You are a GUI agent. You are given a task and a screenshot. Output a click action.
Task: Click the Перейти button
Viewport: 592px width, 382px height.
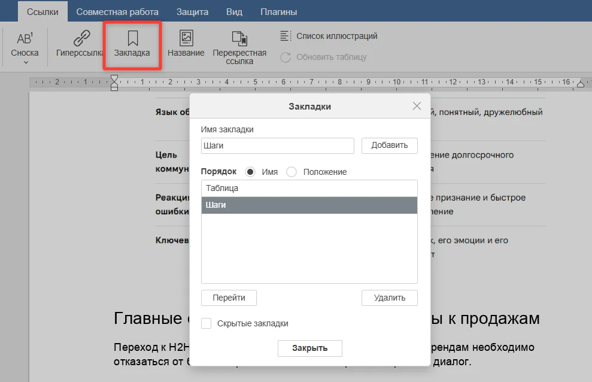coord(229,298)
